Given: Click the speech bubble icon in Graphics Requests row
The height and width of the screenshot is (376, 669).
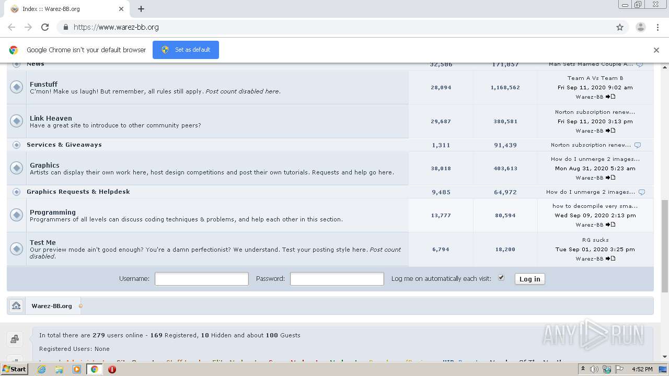Looking at the screenshot, I should click(x=642, y=192).
